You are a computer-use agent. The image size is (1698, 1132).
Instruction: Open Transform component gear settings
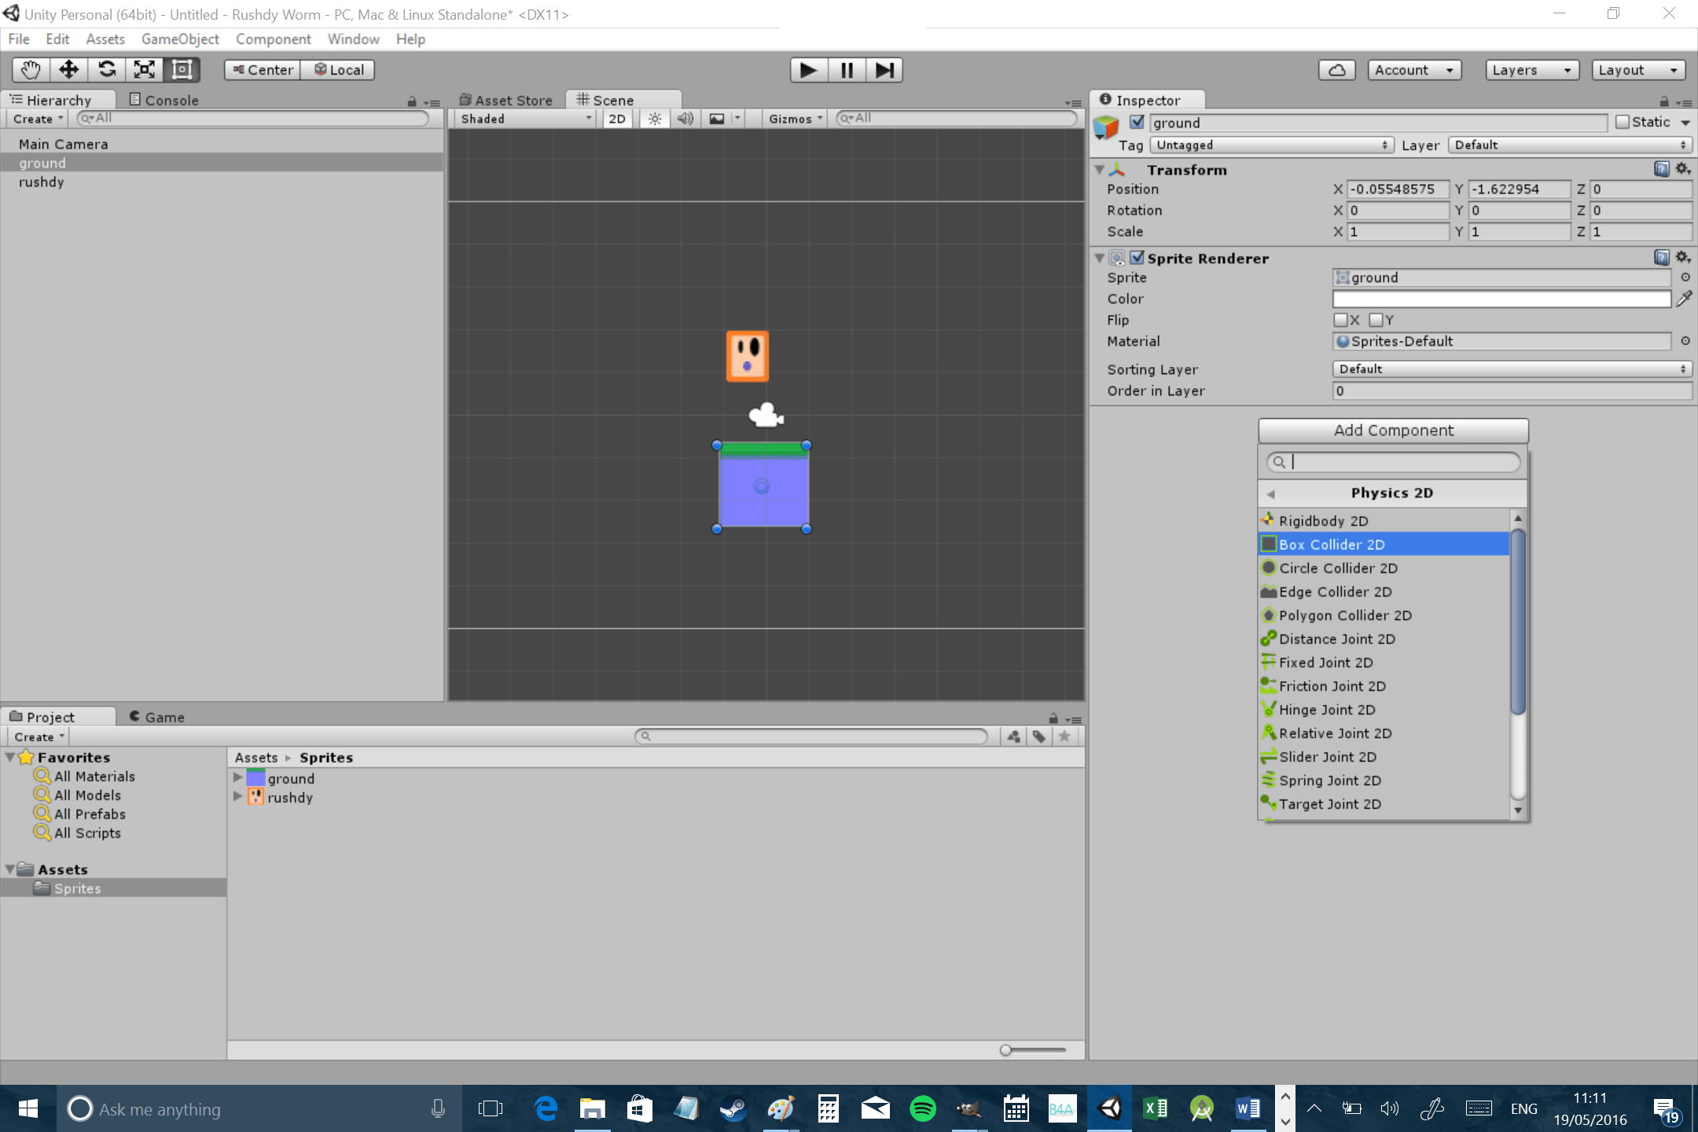tap(1682, 169)
